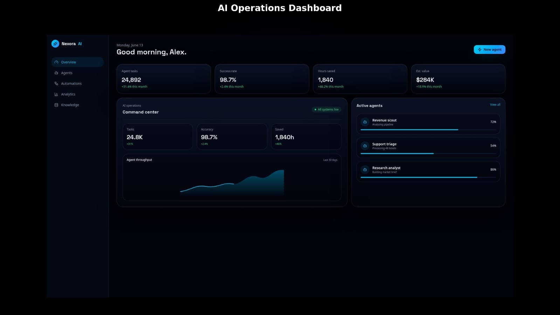Click the Monday, June 13 date
This screenshot has height=315, width=560.
click(x=130, y=45)
